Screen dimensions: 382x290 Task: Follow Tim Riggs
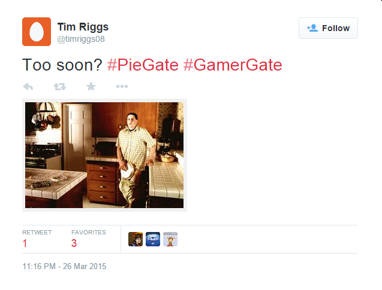pyautogui.click(x=328, y=28)
